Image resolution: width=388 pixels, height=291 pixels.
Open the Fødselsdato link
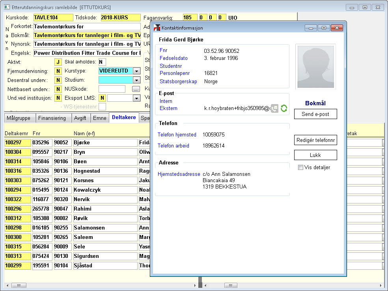click(x=174, y=58)
